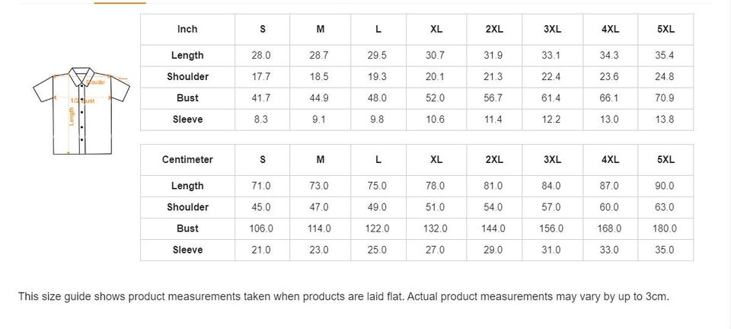Click the shirt measurement diagram image
731x329 pixels.
point(81,109)
